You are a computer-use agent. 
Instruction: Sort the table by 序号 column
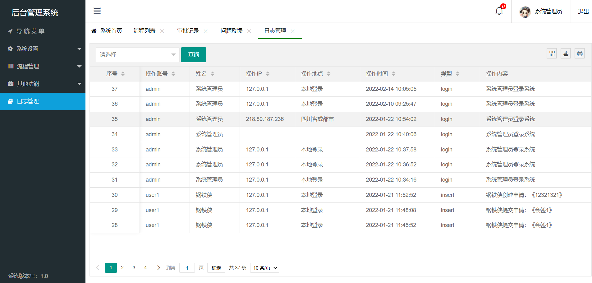(x=123, y=74)
